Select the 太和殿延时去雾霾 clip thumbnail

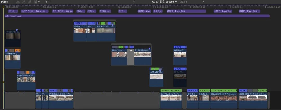(x=61, y=98)
